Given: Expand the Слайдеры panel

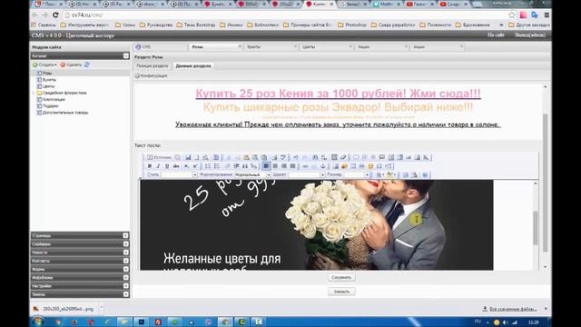Looking at the screenshot, I should point(125,244).
